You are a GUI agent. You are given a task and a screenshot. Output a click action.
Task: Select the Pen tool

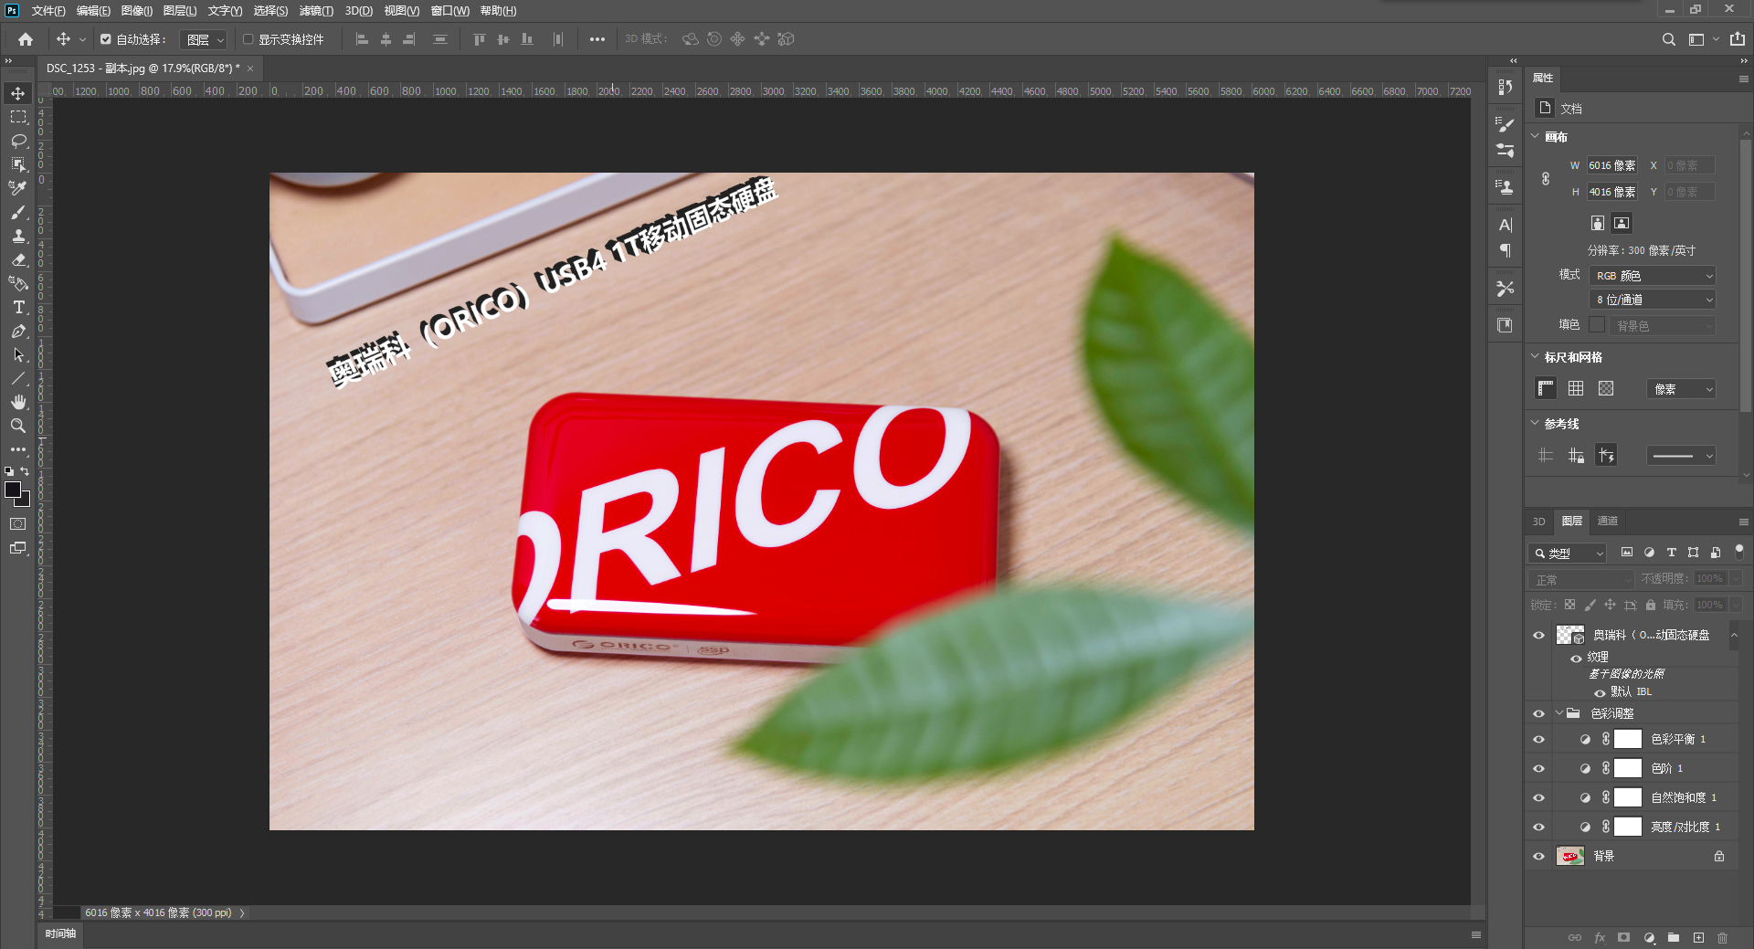coord(18,332)
